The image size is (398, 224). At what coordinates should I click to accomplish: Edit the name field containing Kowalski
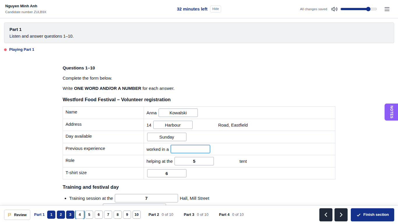pos(178,113)
